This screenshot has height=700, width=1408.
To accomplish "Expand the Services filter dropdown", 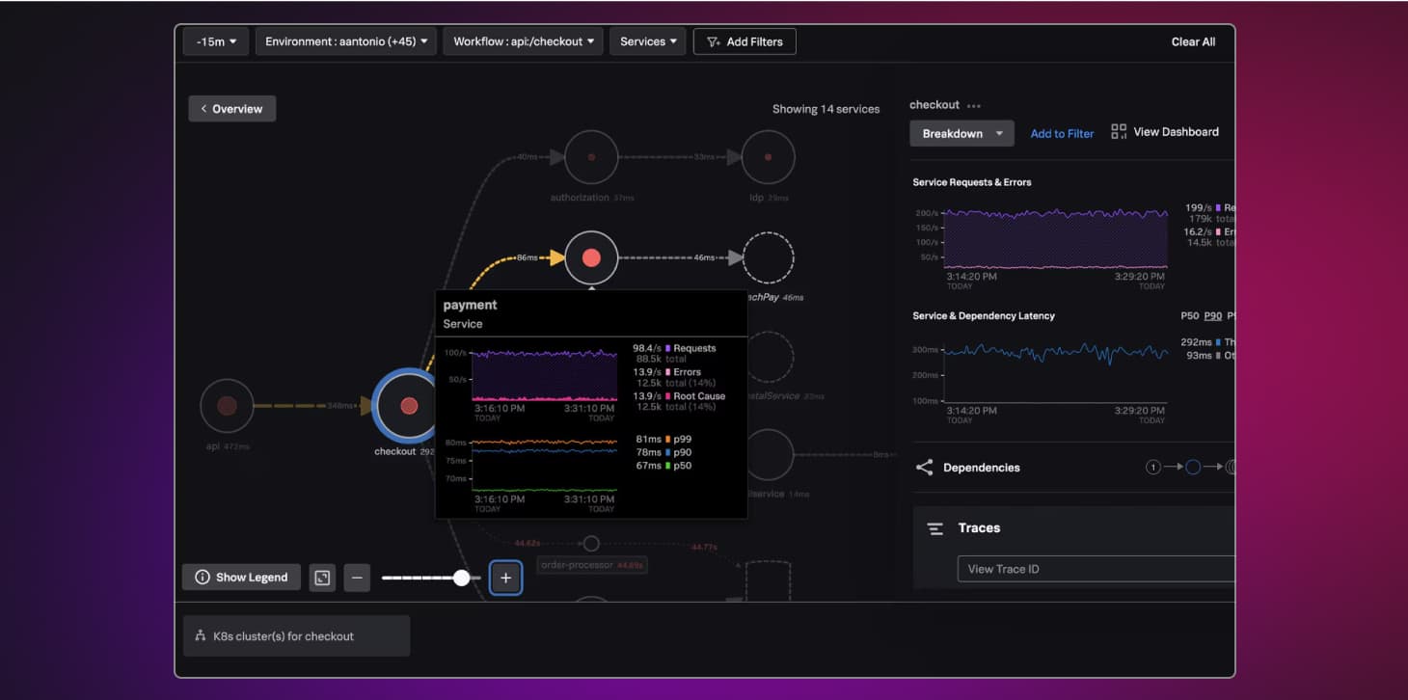I will click(647, 40).
